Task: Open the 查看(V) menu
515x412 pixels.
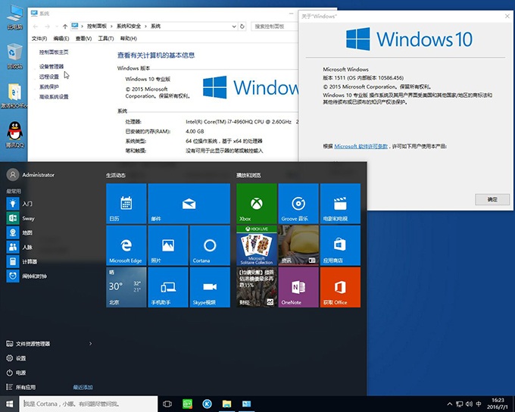Action: click(83, 39)
